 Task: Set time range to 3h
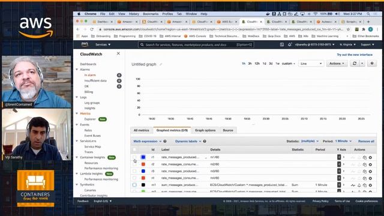click(x=250, y=64)
